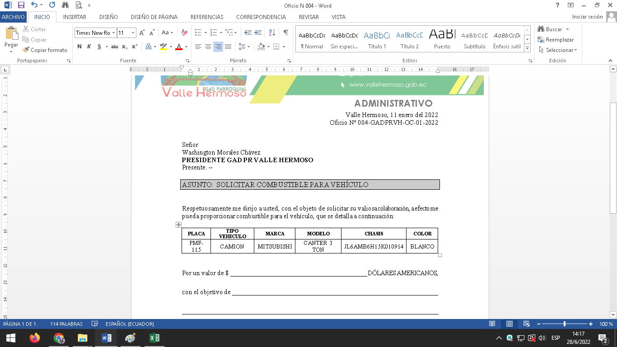This screenshot has width=617, height=347.
Task: Click the clear formatting eraser icon
Action: [184, 33]
